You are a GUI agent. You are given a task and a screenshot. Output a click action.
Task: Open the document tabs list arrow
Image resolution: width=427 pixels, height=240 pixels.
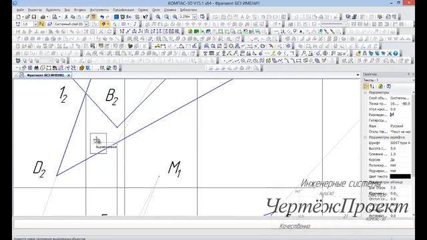click(x=358, y=75)
